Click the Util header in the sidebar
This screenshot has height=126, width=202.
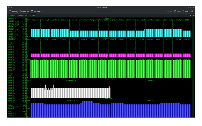point(10,74)
